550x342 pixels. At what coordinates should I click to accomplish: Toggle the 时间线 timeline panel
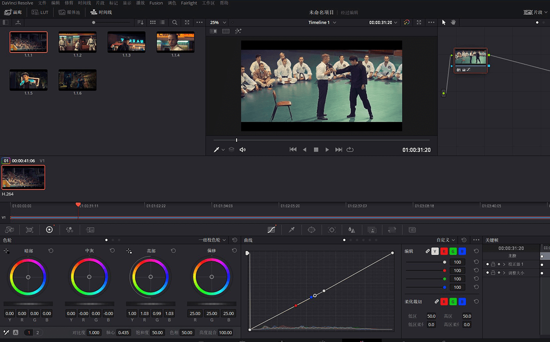pyautogui.click(x=101, y=12)
